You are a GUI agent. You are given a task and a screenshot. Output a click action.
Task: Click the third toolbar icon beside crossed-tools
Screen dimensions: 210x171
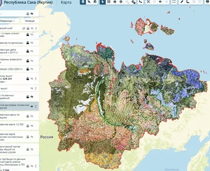(x=95, y=2)
